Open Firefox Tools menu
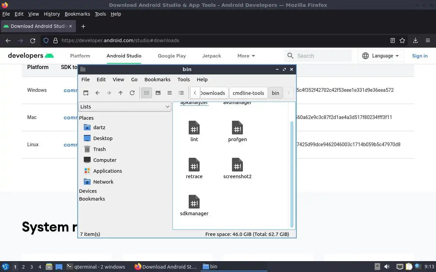436x272 pixels. pos(100,14)
